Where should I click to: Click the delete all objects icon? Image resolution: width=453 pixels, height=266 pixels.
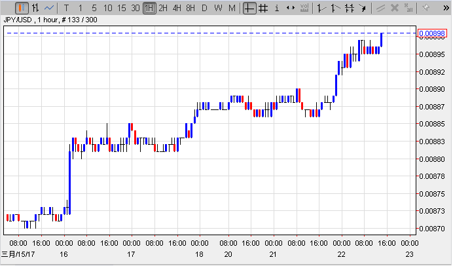(408, 8)
